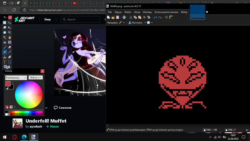Screen dimensions: 250x141
Task: Click the DeviantArt logo
Action: point(24,19)
